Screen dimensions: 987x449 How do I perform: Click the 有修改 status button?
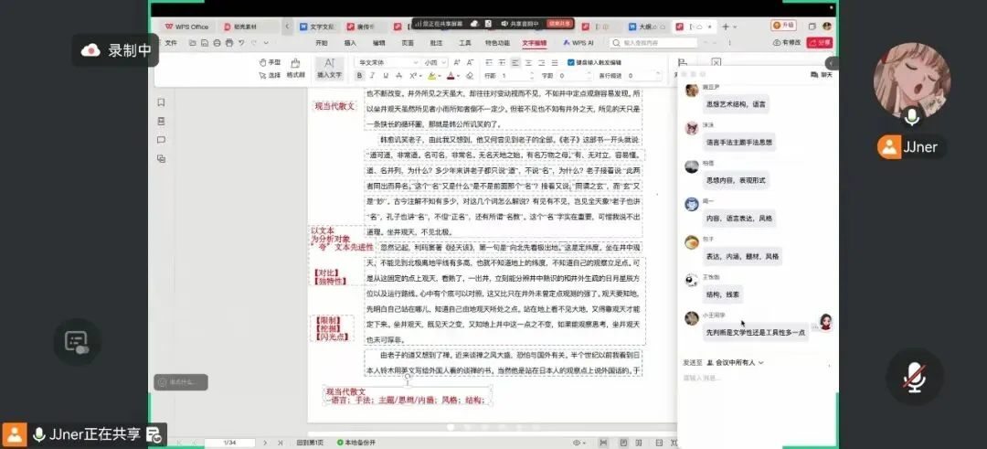[788, 43]
